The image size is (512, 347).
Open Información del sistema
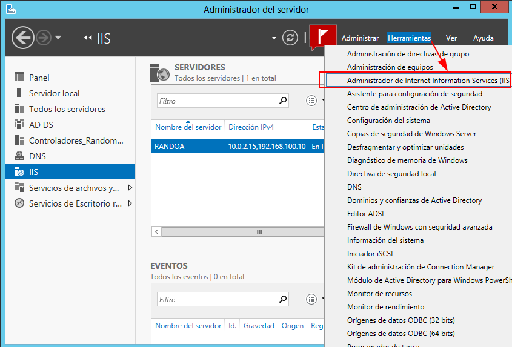pyautogui.click(x=385, y=240)
